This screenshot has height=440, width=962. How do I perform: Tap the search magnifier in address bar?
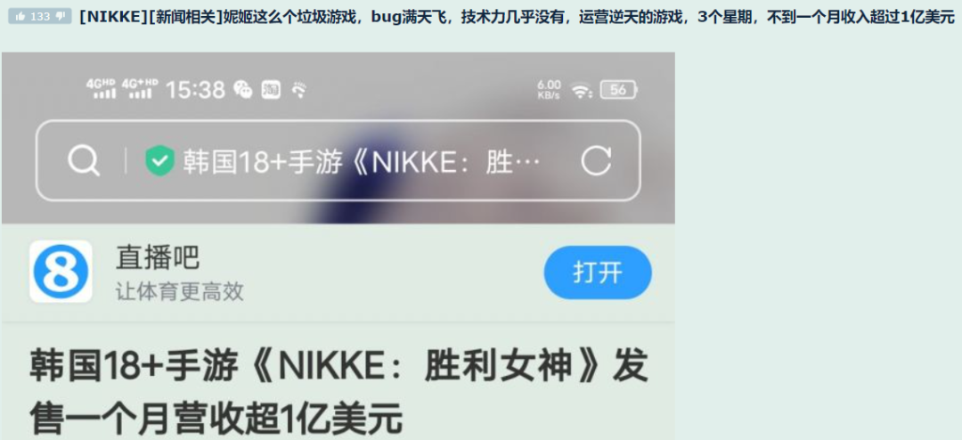click(84, 161)
